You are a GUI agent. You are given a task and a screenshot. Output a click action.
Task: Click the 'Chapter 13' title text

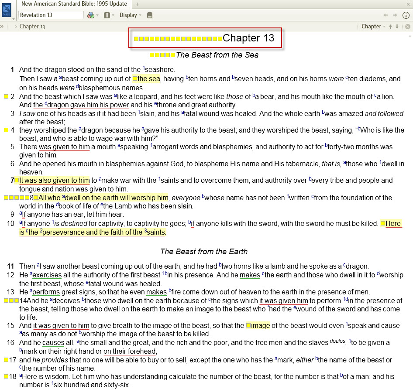pyautogui.click(x=248, y=38)
